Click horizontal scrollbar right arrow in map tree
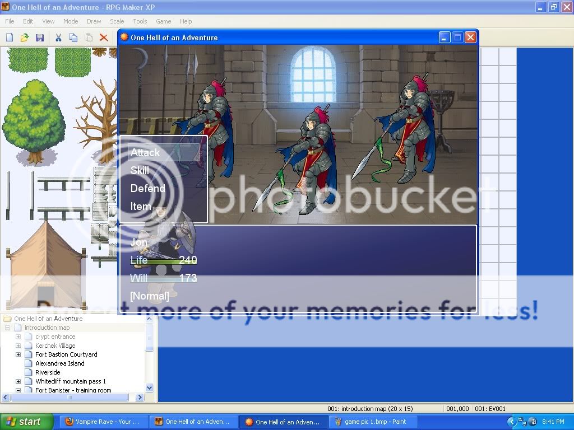Image resolution: width=574 pixels, height=430 pixels. coord(140,397)
